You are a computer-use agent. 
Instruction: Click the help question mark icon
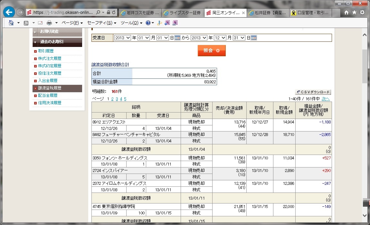(148, 23)
